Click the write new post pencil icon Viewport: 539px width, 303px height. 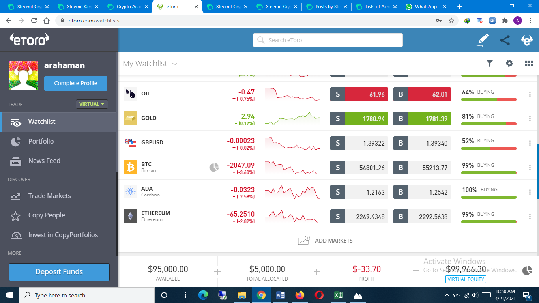click(483, 40)
